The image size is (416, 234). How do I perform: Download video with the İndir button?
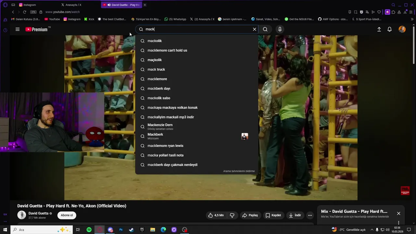(295, 215)
